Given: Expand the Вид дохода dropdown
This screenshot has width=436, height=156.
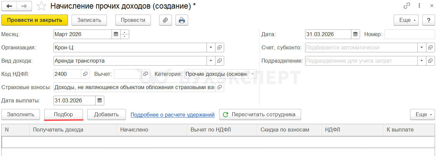Looking at the screenshot, I should tap(211, 61).
